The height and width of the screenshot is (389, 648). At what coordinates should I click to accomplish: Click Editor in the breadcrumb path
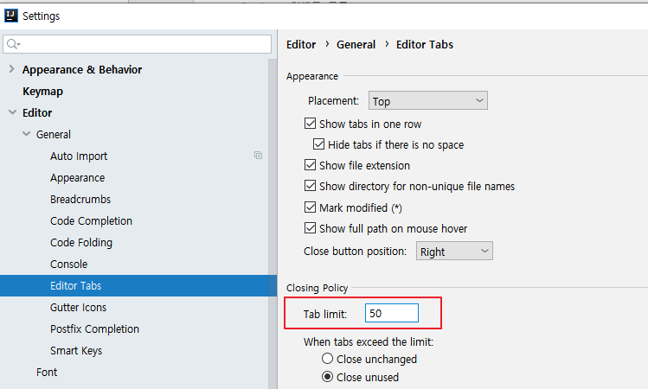click(x=301, y=45)
